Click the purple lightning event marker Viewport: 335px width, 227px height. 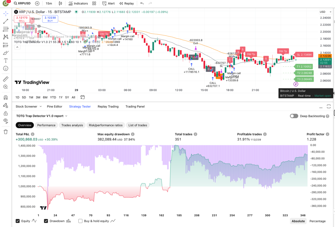(296, 84)
